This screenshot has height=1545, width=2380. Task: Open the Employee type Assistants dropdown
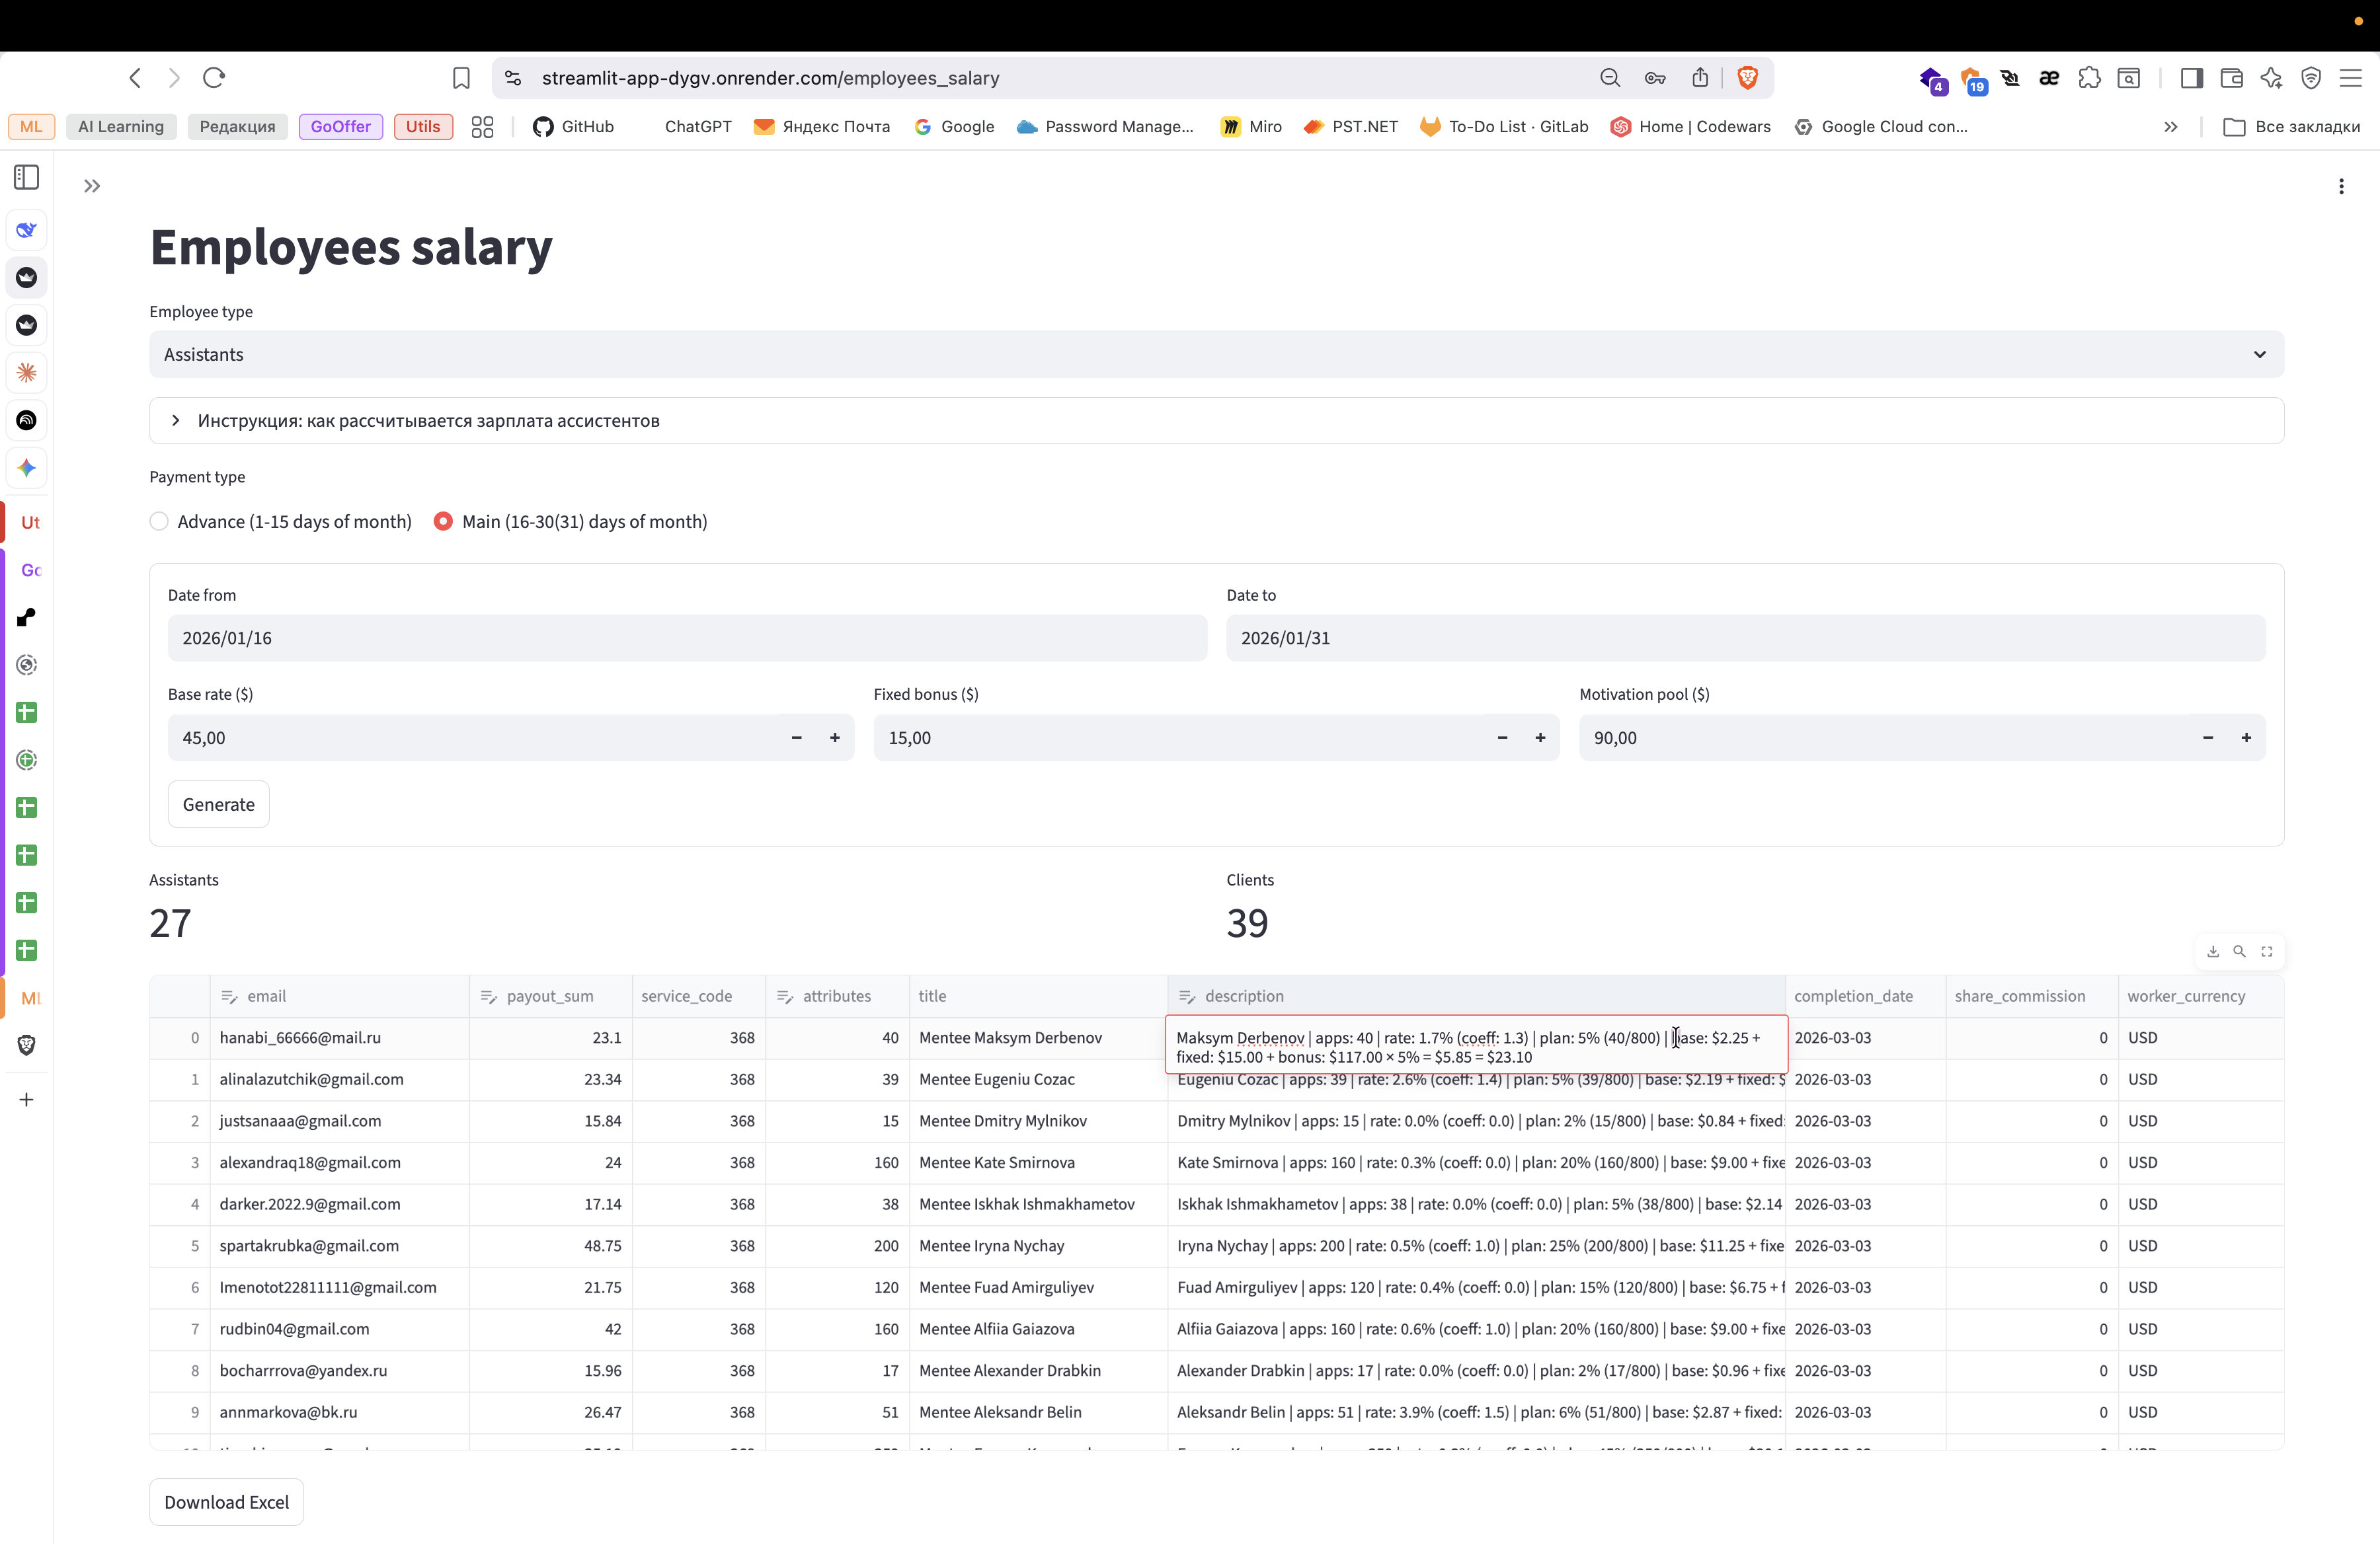pos(1216,355)
